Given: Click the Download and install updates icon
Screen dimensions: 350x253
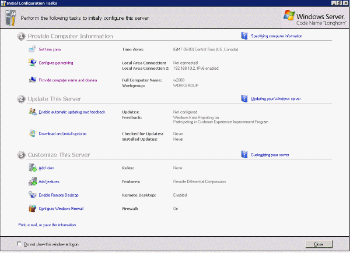Looking at the screenshot, I should tap(32, 134).
